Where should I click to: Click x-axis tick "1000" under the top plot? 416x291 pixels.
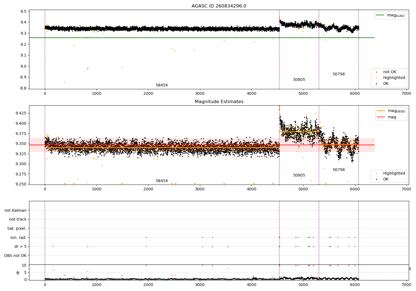pos(97,94)
